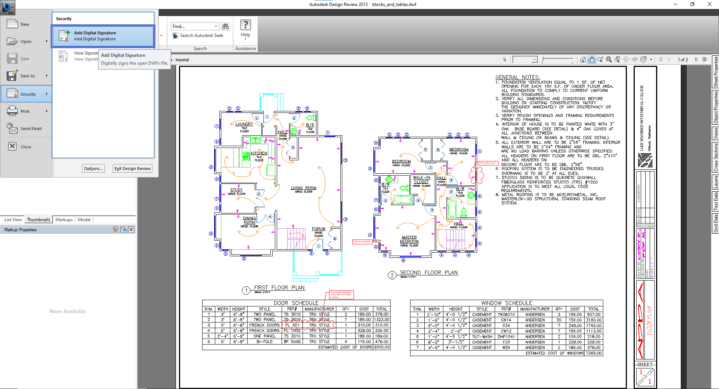719x389 pixels.
Task: Open the Layers side panel tab
Action: click(x=715, y=182)
